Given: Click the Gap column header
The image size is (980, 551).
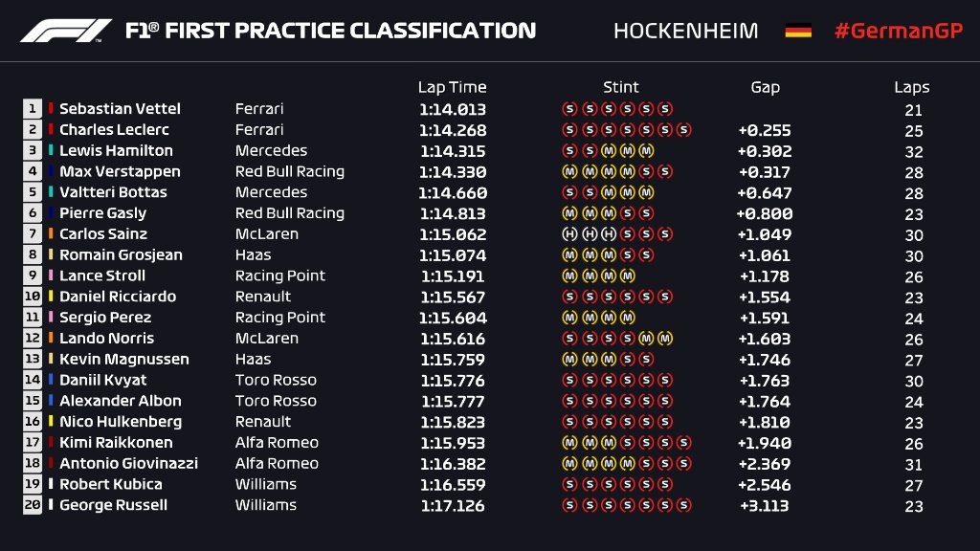Looking at the screenshot, I should 765,87.
